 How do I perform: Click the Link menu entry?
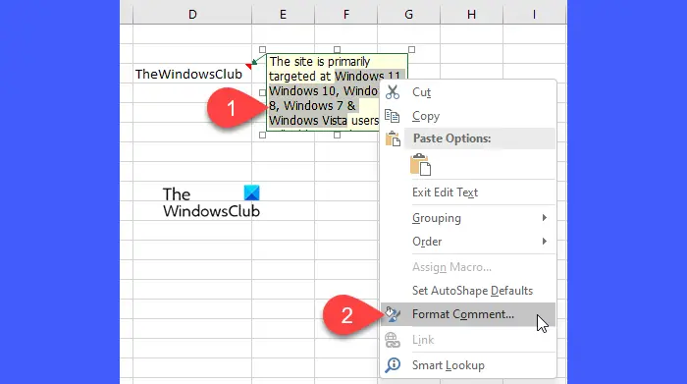pos(468,340)
